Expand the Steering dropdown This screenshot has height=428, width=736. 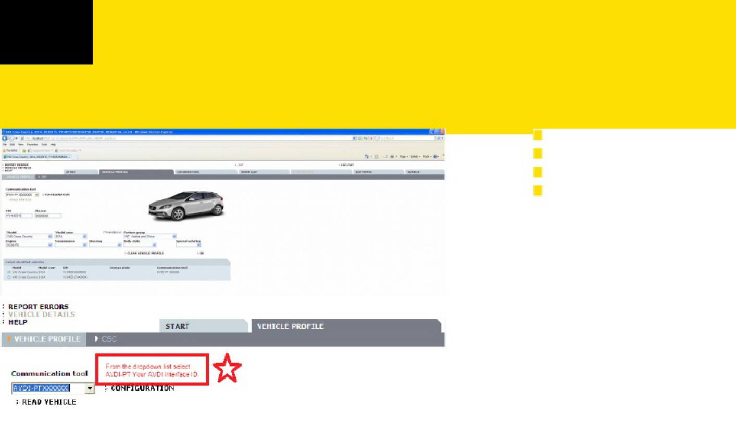[x=105, y=245]
